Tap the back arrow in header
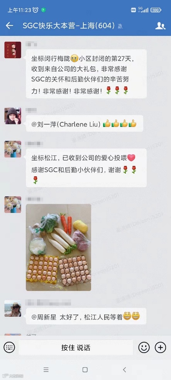 click(x=9, y=25)
